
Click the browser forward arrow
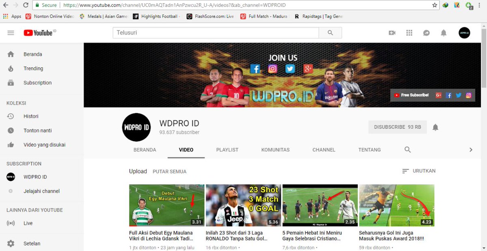coord(15,5)
